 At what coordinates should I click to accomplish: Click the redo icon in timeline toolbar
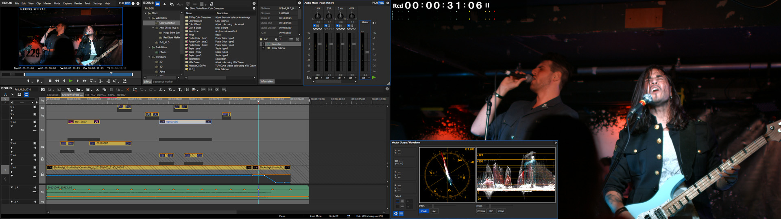pyautogui.click(x=151, y=90)
